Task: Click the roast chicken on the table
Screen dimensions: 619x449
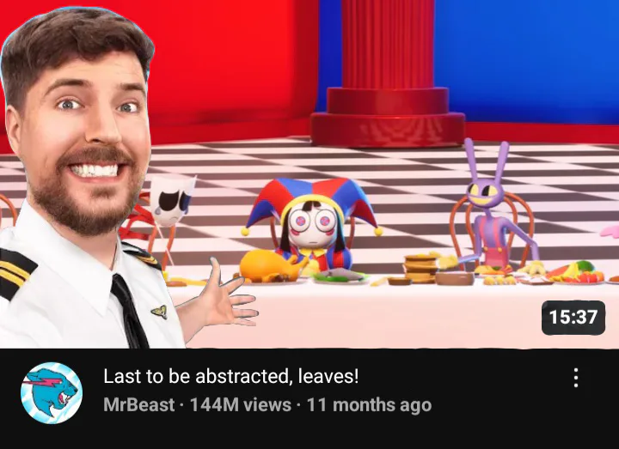Action: (x=271, y=266)
